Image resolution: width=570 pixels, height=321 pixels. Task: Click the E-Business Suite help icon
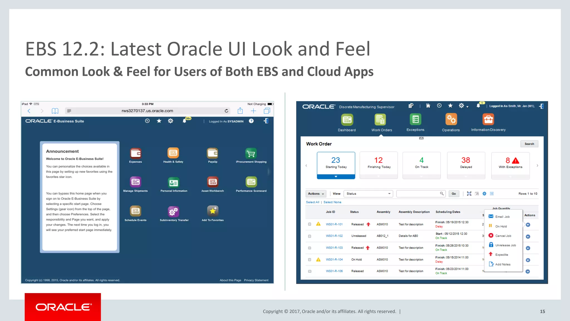pos(251,121)
